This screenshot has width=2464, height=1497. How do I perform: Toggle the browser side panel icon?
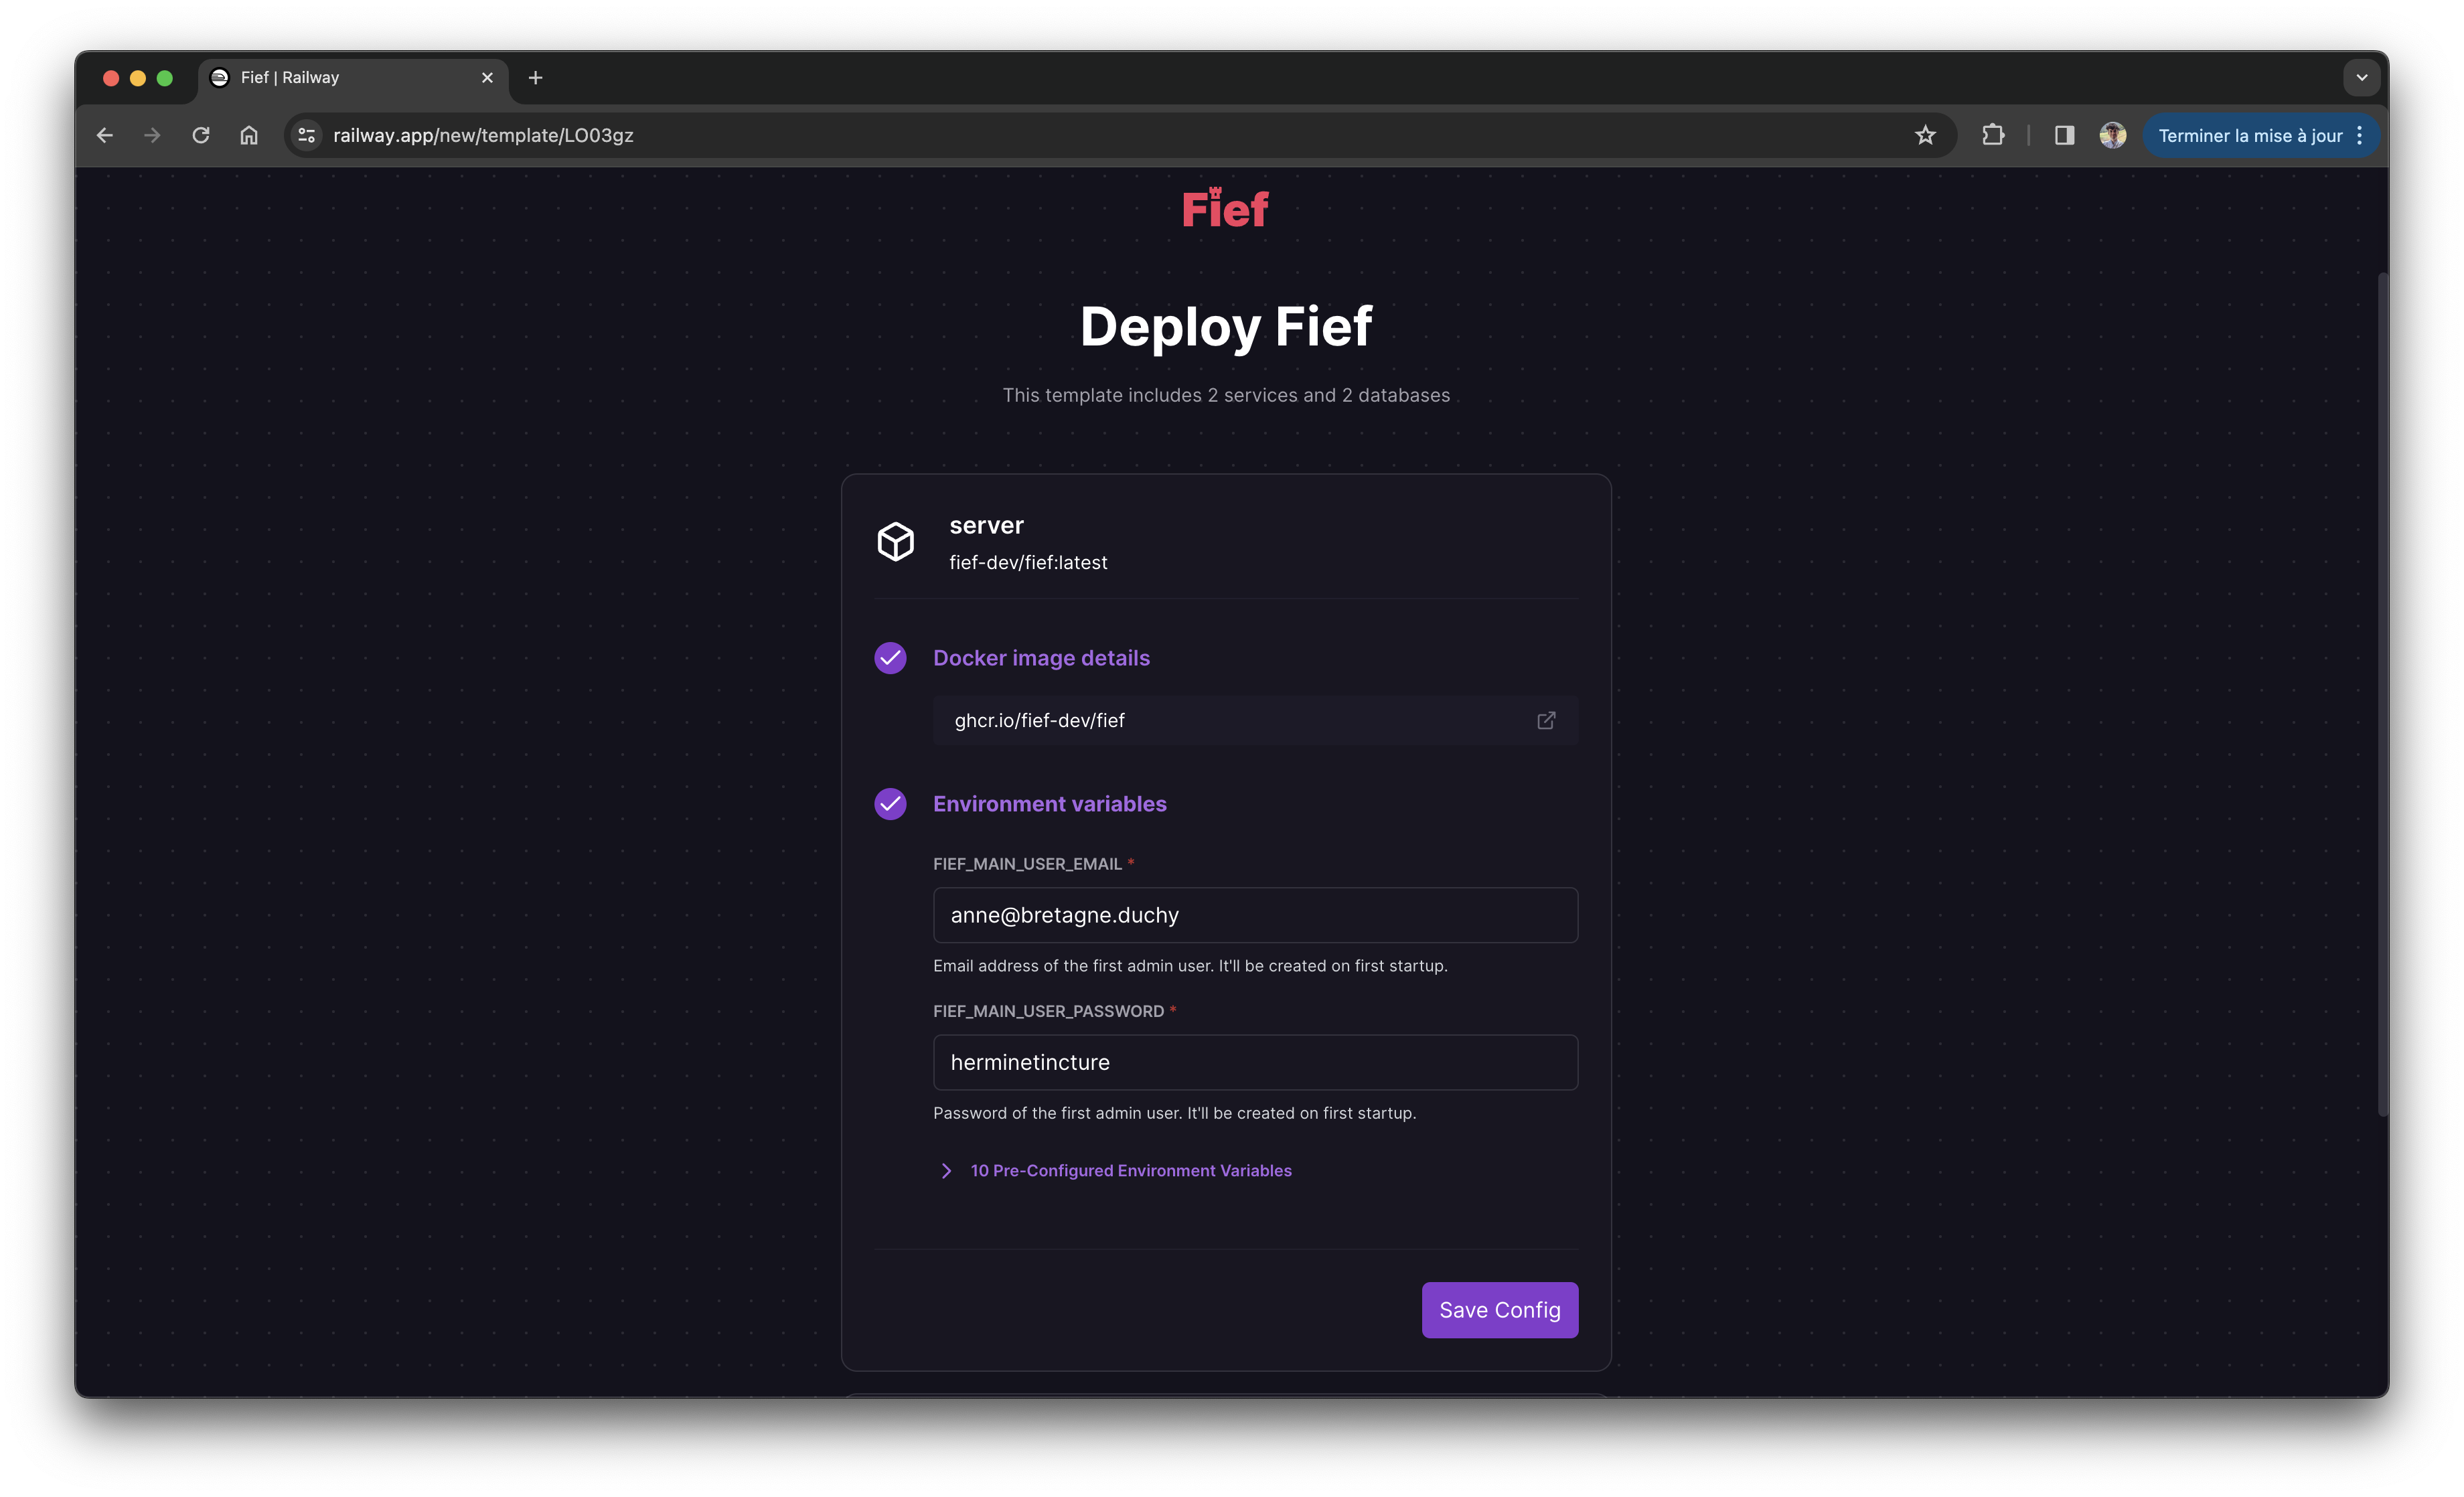2064,135
